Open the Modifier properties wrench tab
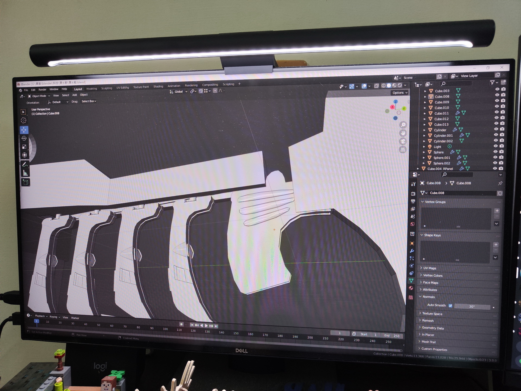521x391 pixels. pos(412,251)
